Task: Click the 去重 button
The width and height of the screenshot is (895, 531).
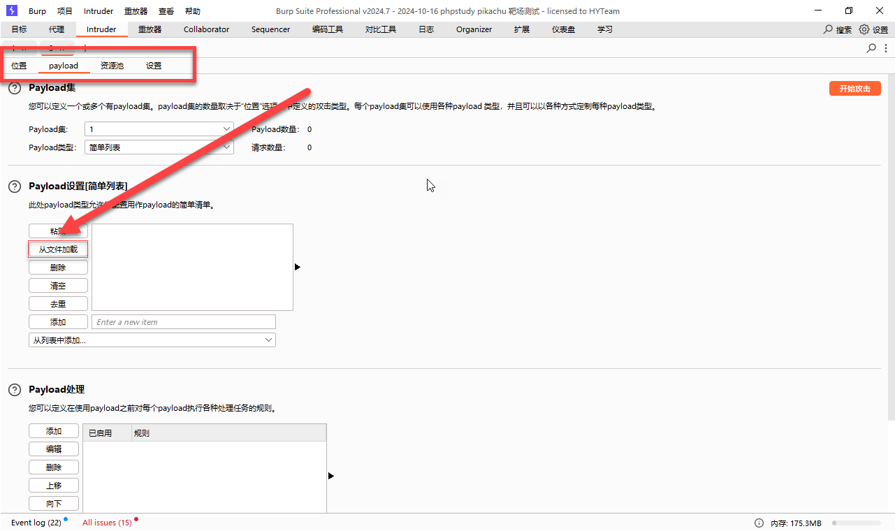Action: point(58,304)
